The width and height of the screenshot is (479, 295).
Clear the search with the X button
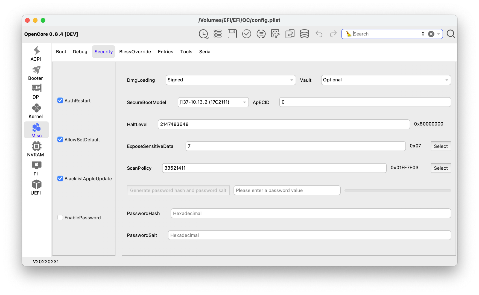click(431, 34)
